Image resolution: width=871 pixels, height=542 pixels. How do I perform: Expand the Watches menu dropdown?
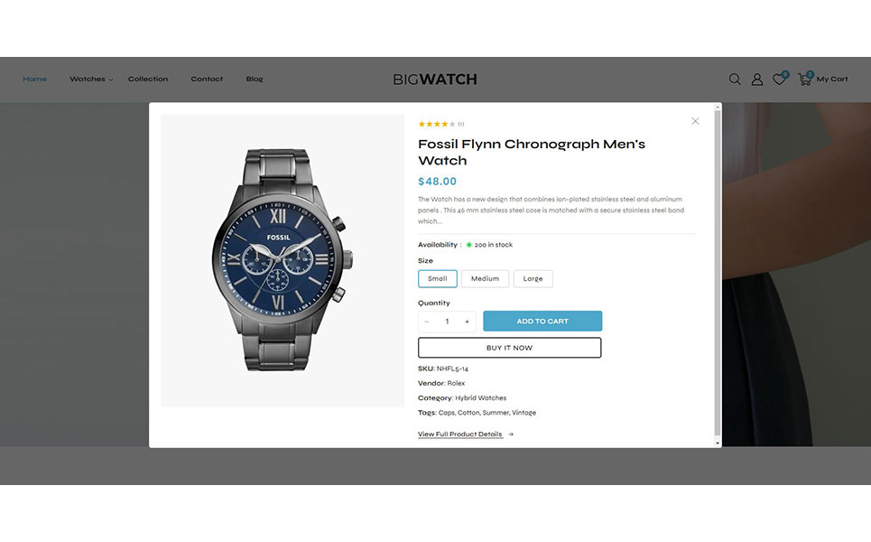(x=91, y=79)
